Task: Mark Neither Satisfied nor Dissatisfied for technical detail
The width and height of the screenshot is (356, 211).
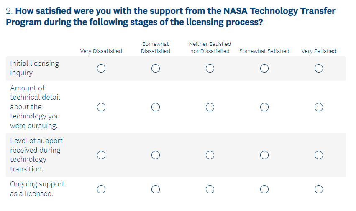Action: (x=210, y=107)
